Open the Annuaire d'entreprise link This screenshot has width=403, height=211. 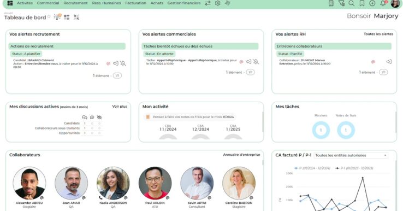241,155
